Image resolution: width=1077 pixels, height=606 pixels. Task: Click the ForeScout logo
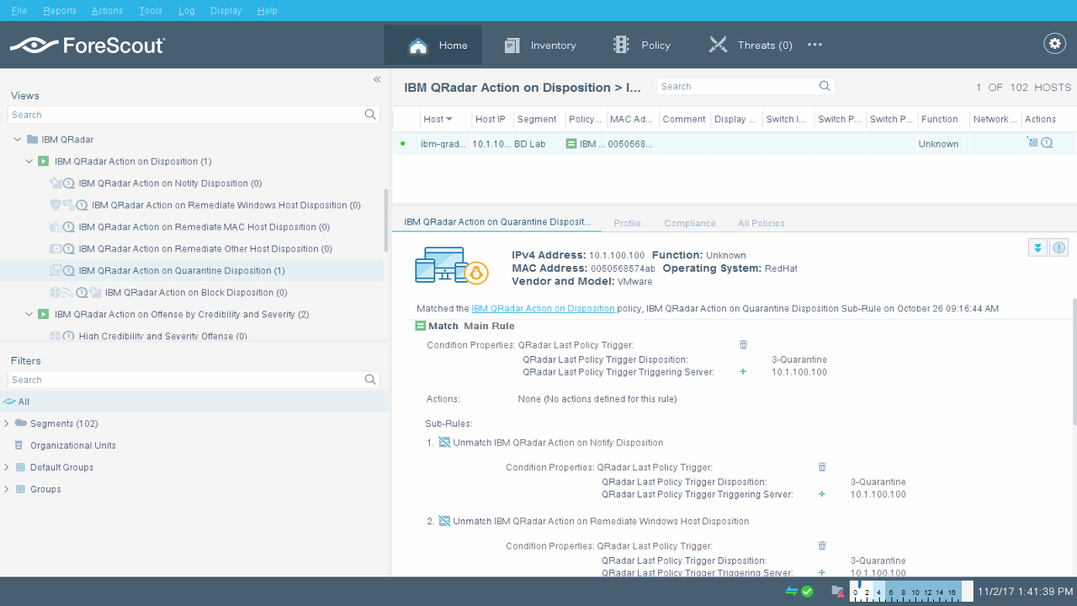click(88, 45)
